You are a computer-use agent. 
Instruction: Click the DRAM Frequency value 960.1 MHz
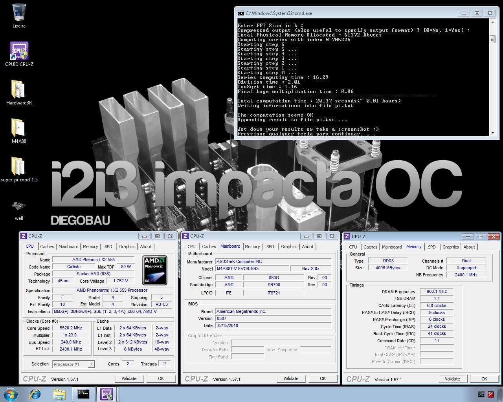[437, 292]
